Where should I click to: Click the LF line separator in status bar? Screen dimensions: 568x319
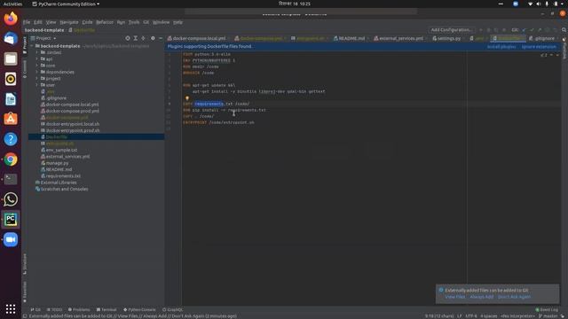pyautogui.click(x=460, y=315)
